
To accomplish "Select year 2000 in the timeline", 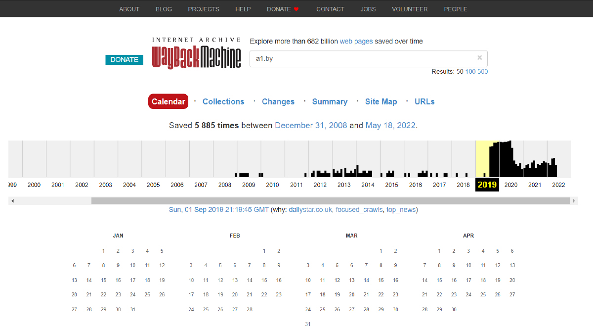I will [x=34, y=185].
